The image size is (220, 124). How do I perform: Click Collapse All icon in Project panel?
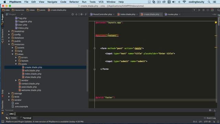tap(76, 14)
